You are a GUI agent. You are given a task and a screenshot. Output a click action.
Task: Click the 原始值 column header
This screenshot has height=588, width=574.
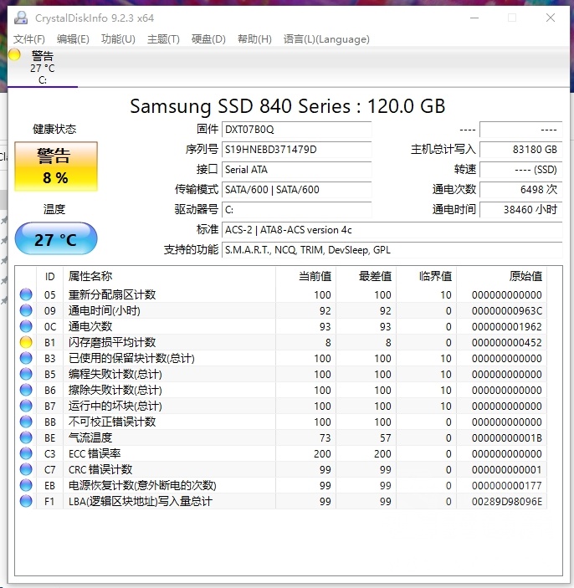click(x=525, y=276)
